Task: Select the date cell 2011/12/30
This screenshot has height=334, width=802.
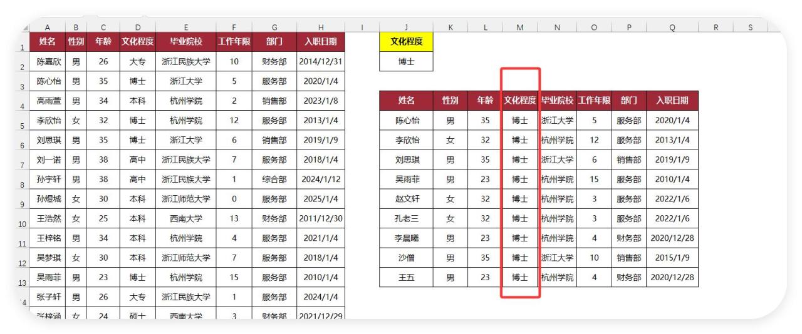Action: (321, 218)
